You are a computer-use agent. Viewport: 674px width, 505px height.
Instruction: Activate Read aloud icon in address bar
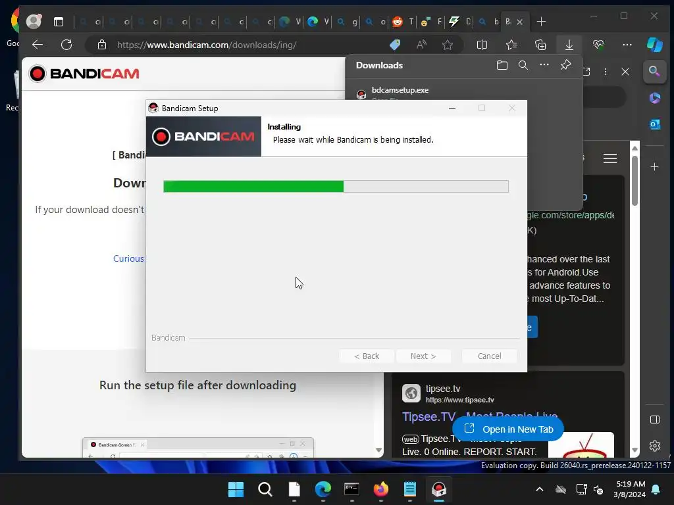point(422,45)
